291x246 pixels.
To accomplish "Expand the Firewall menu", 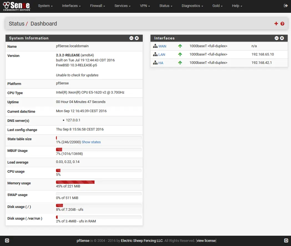I will tap(97, 6).
